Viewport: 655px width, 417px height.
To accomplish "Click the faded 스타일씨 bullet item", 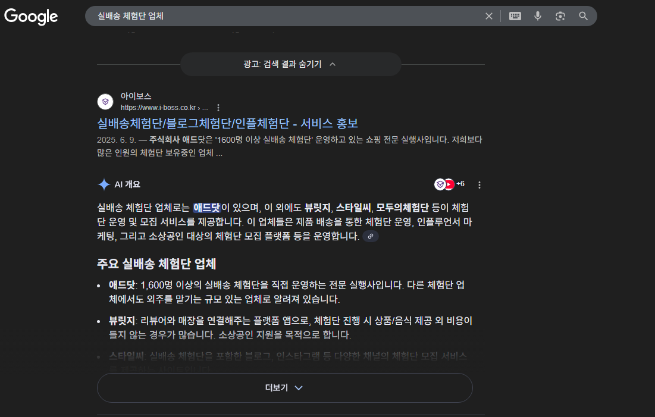I will 288,362.
